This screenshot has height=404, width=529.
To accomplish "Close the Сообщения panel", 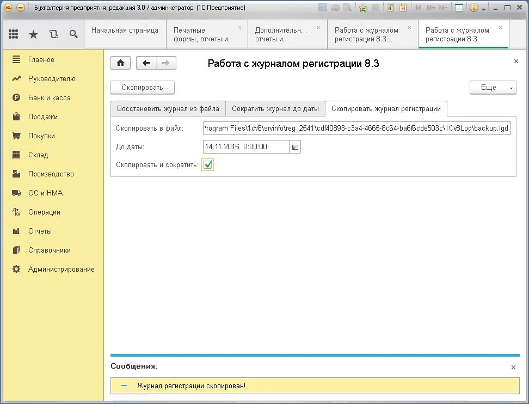I will (513, 367).
